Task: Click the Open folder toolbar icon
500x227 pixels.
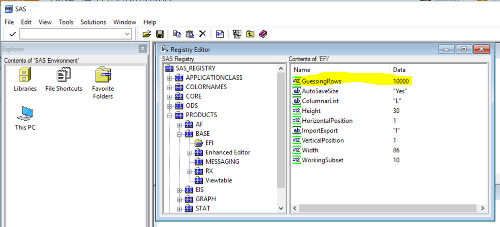Action: pyautogui.click(x=146, y=34)
